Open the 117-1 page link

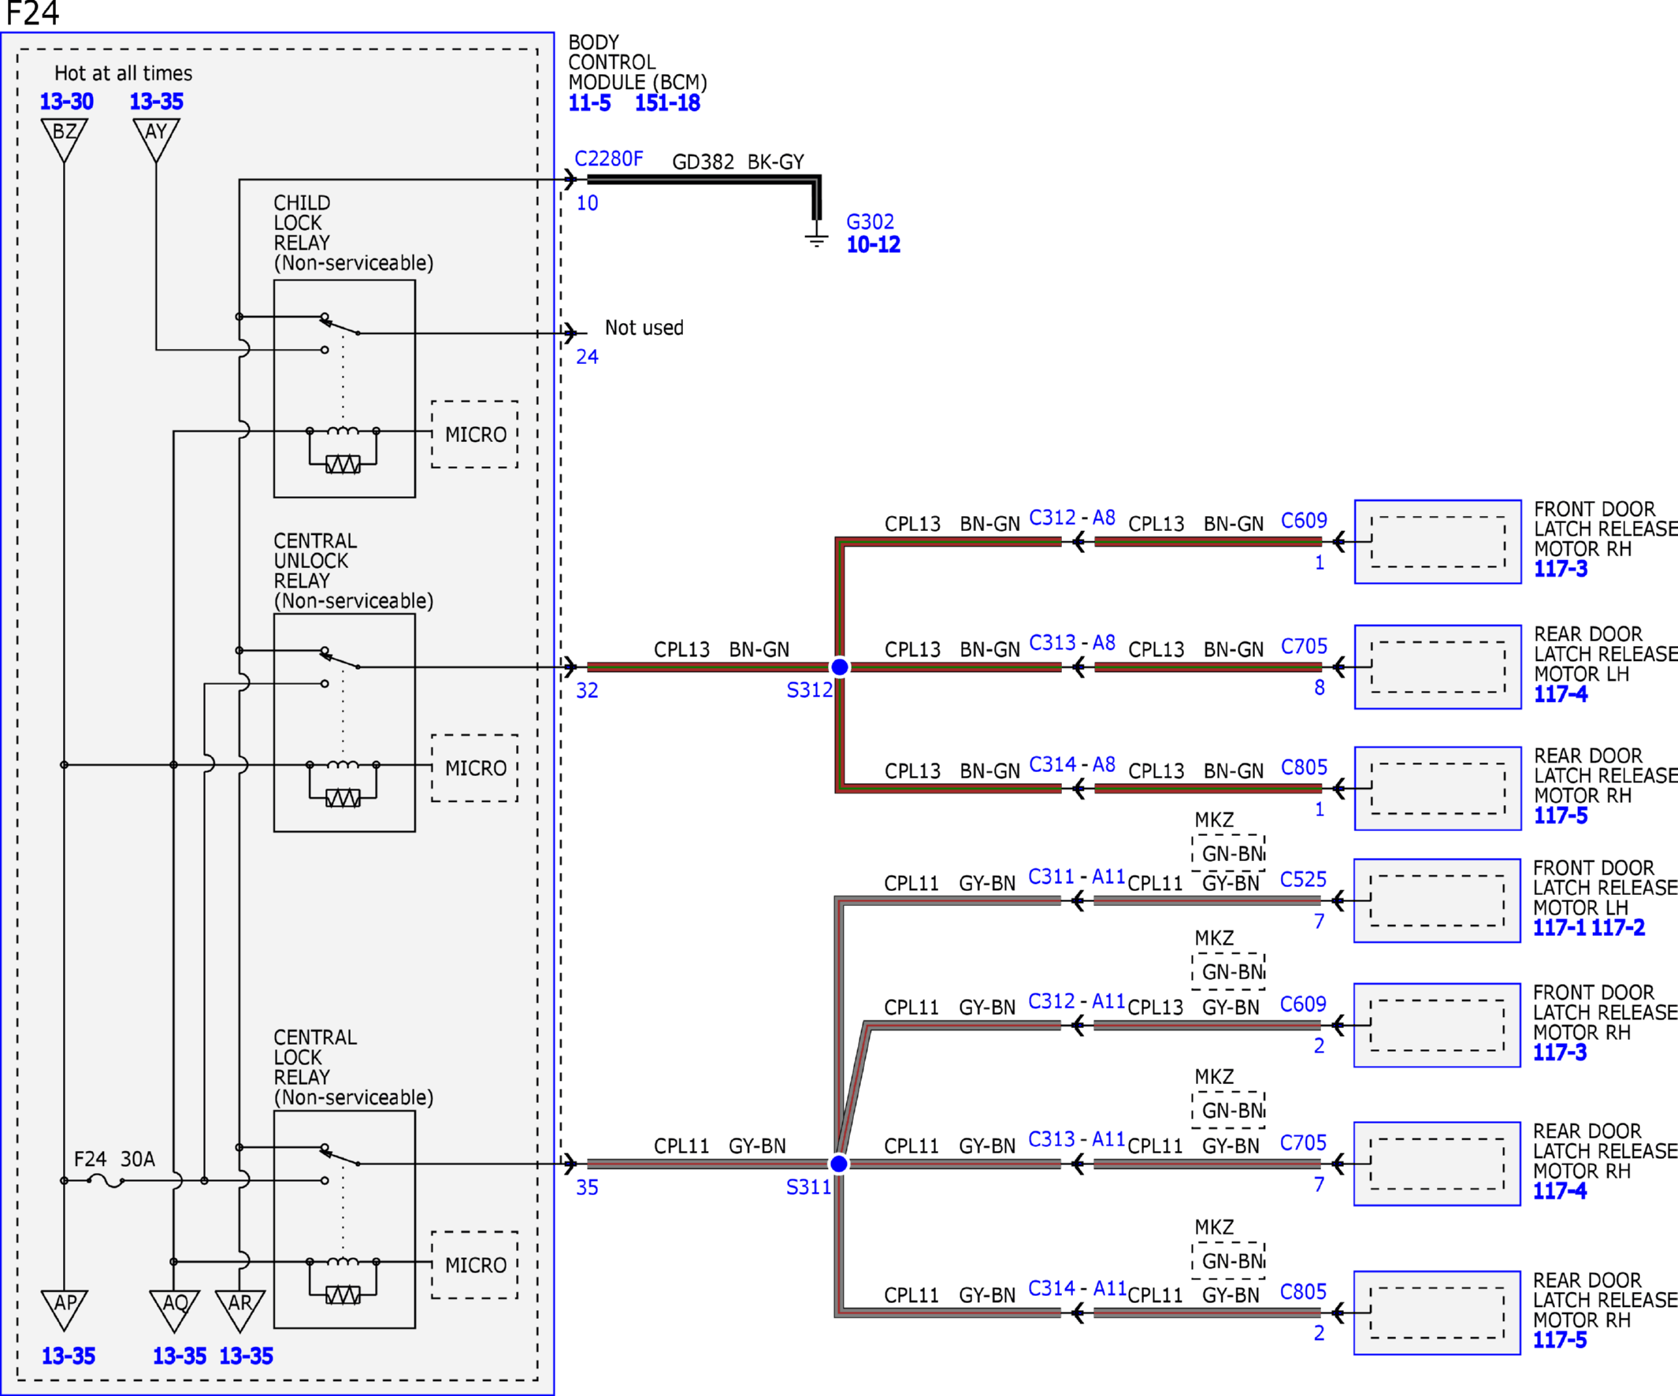click(x=1560, y=928)
